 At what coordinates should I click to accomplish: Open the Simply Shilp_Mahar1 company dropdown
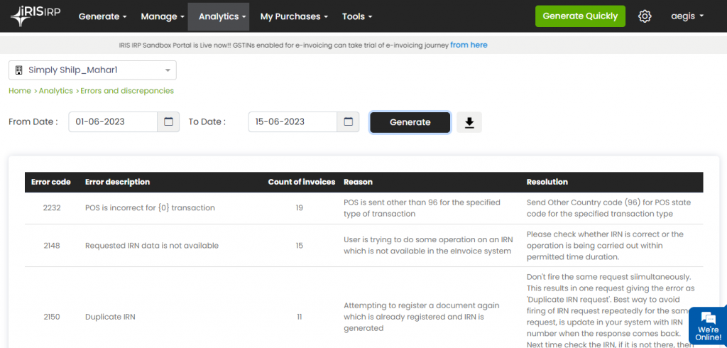[x=92, y=70]
